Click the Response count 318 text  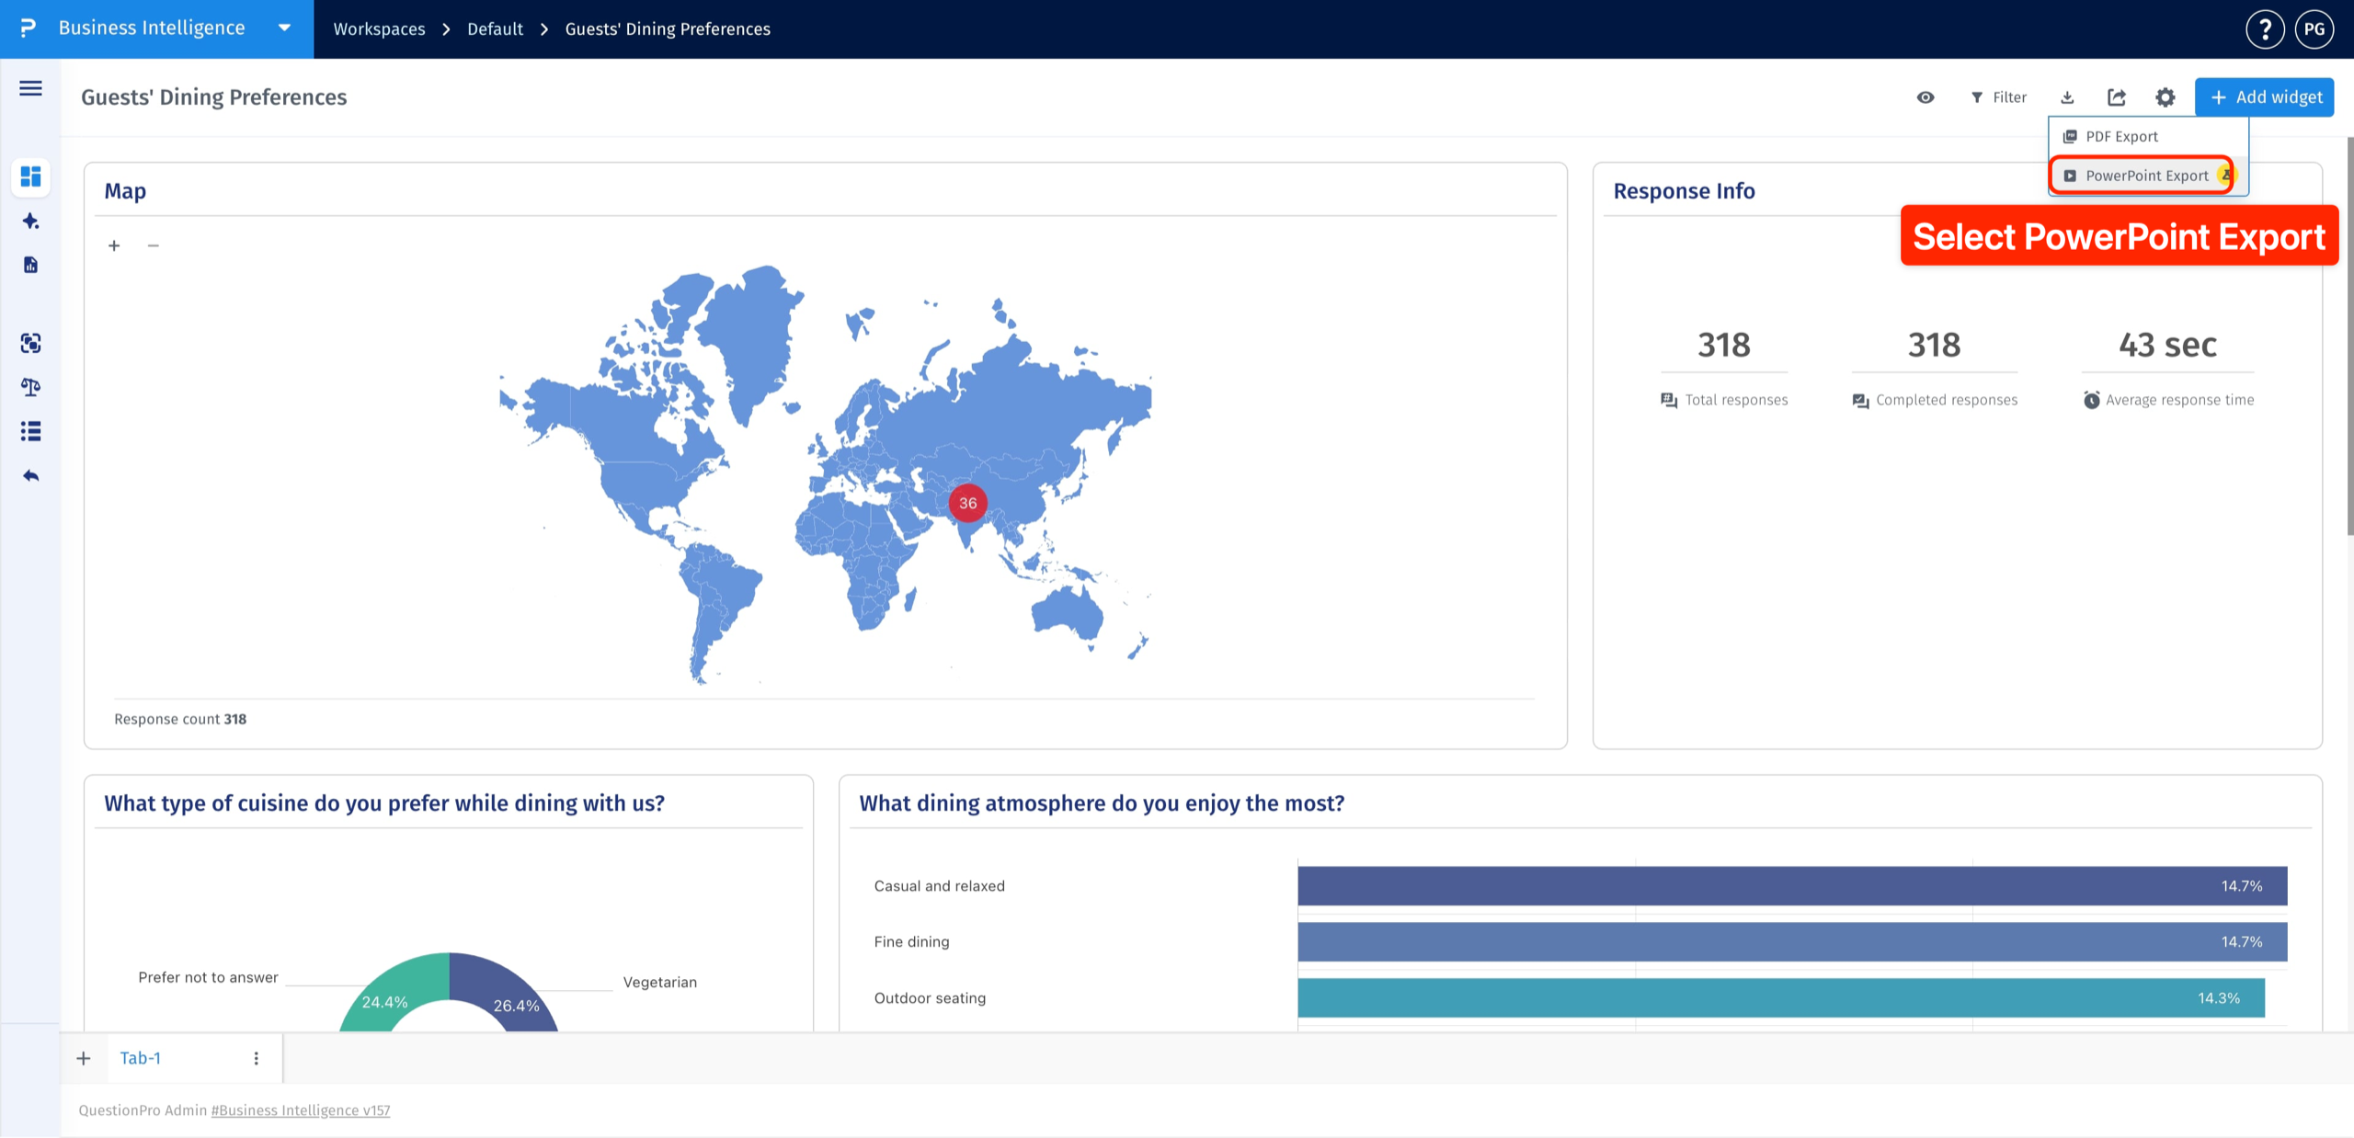(180, 719)
